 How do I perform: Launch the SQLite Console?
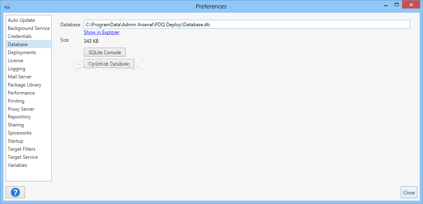(105, 52)
